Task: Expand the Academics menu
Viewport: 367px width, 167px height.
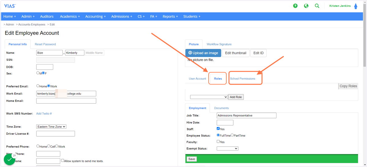Action: [70, 16]
